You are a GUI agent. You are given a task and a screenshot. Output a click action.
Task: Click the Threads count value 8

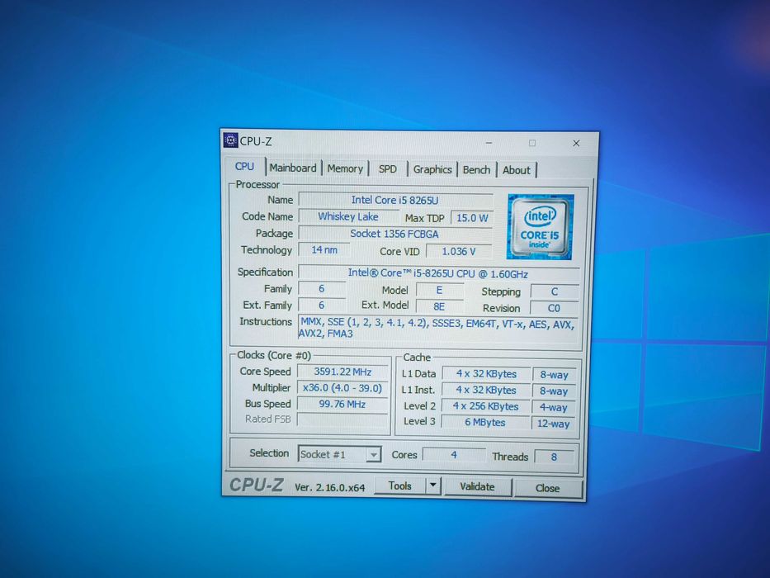(x=554, y=457)
